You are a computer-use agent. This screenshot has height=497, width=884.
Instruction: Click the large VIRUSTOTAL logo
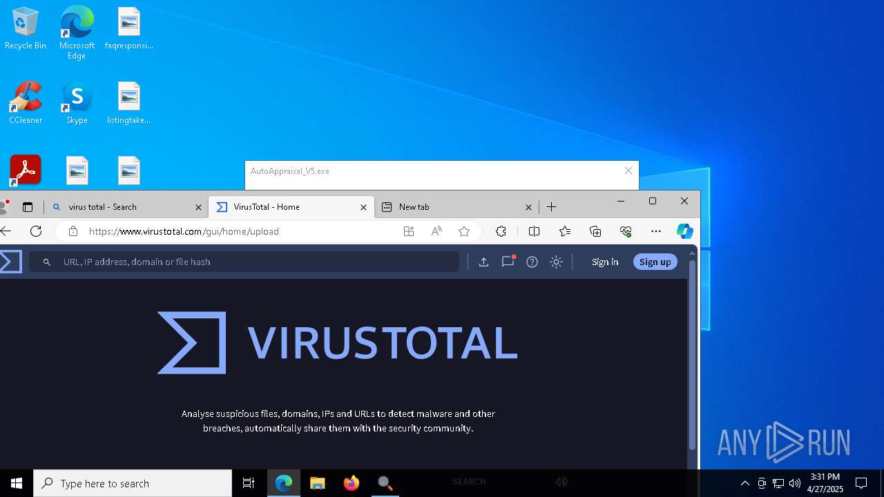point(338,342)
